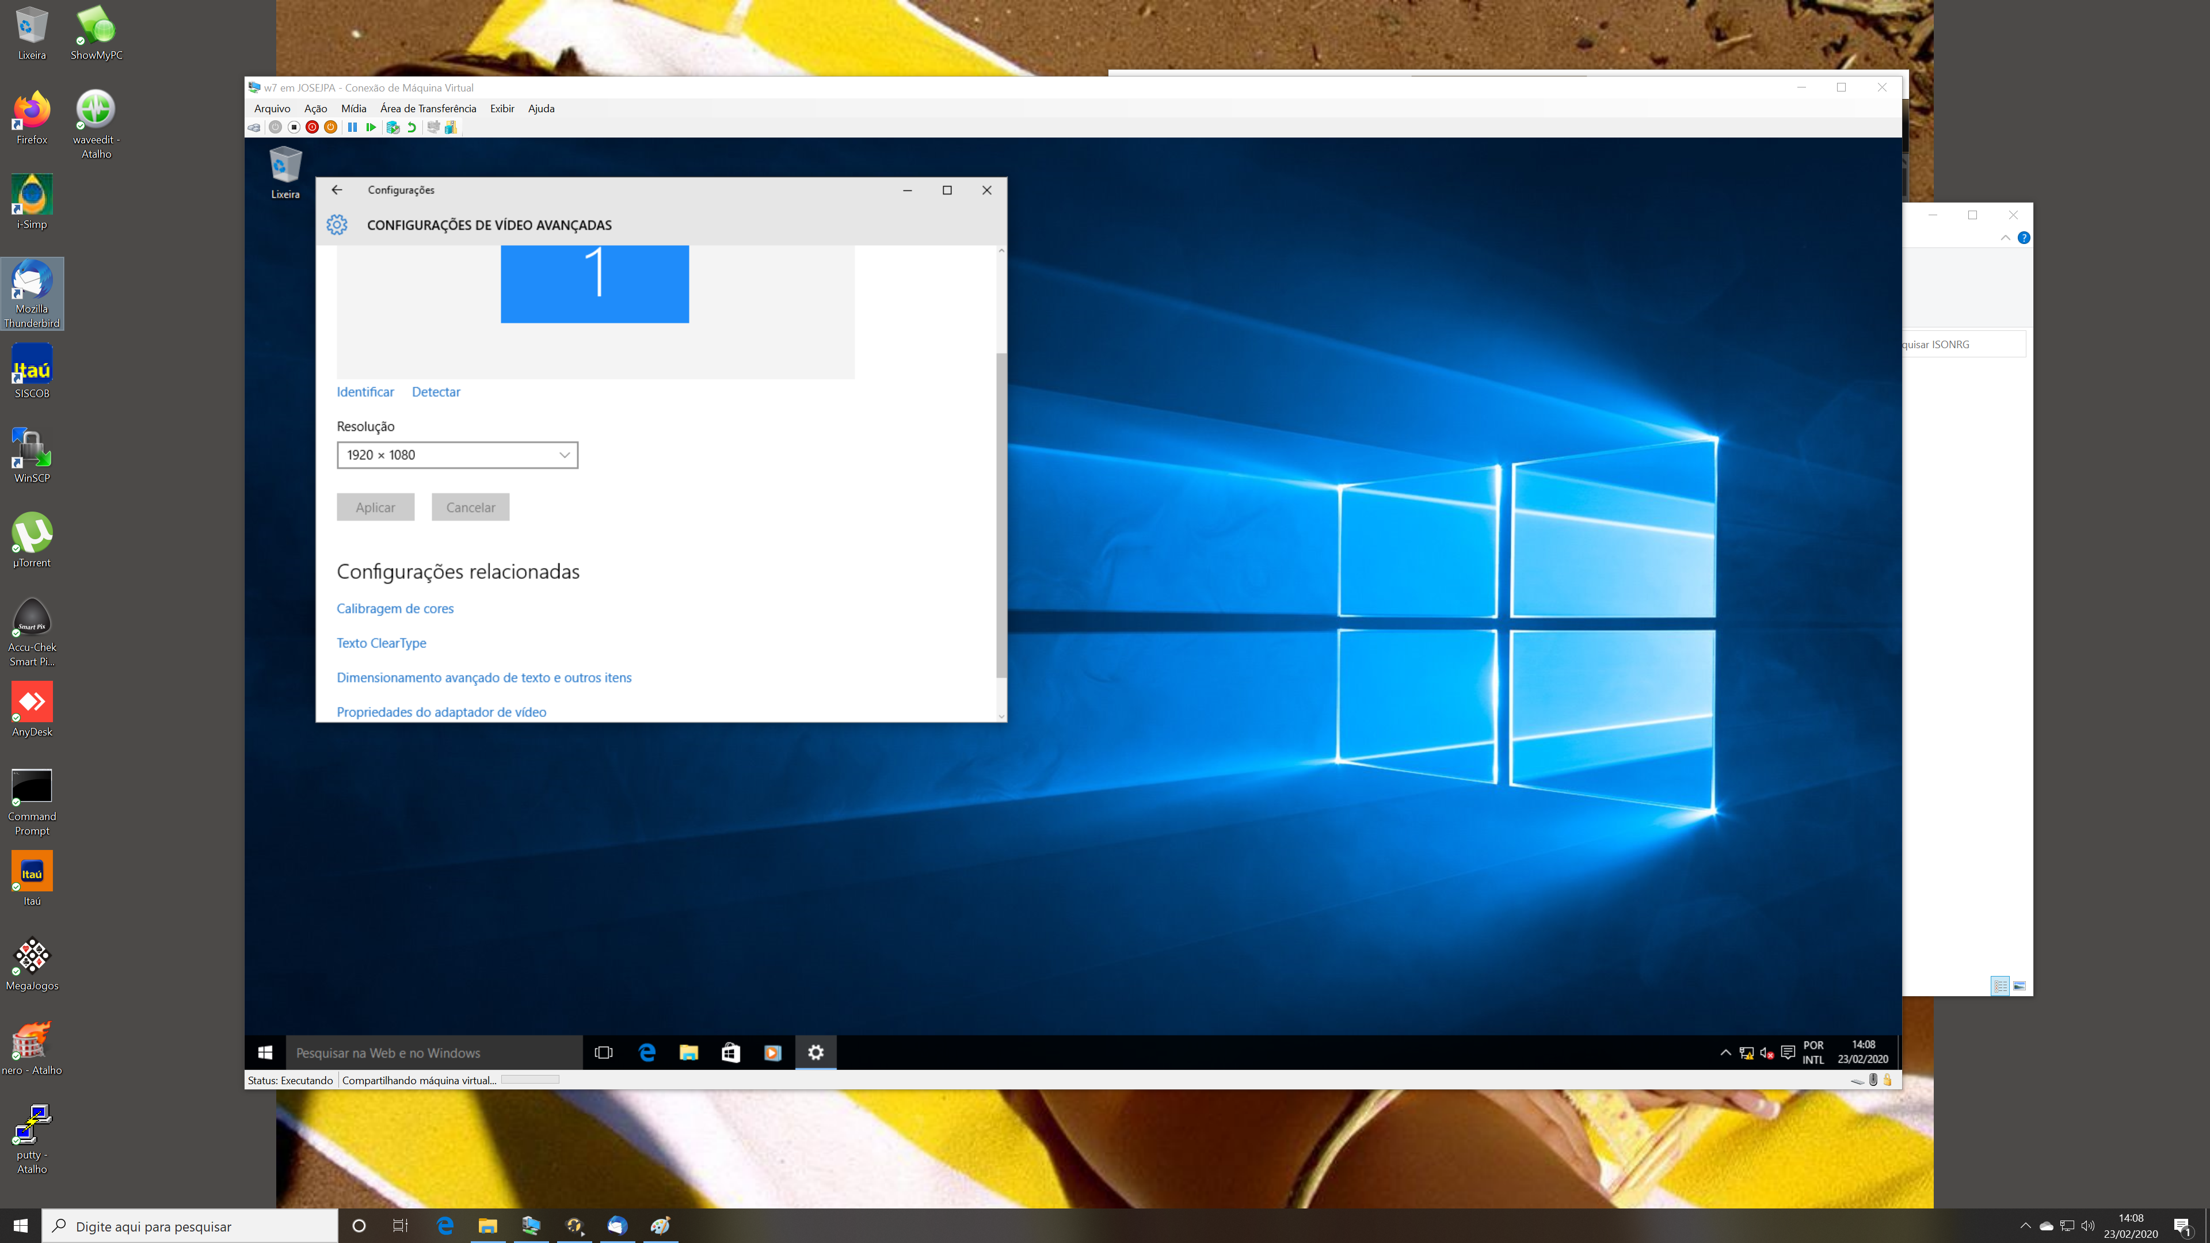2210x1243 pixels.
Task: Pause the virtual machine
Action: [352, 127]
